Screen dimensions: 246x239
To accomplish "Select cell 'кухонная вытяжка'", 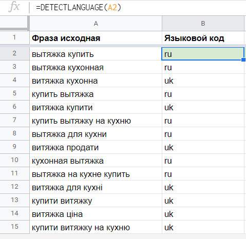I will [96, 161].
